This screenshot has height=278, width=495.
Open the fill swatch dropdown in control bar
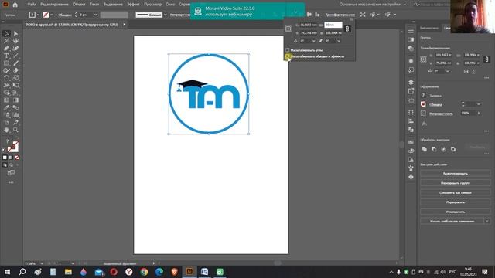(38, 15)
